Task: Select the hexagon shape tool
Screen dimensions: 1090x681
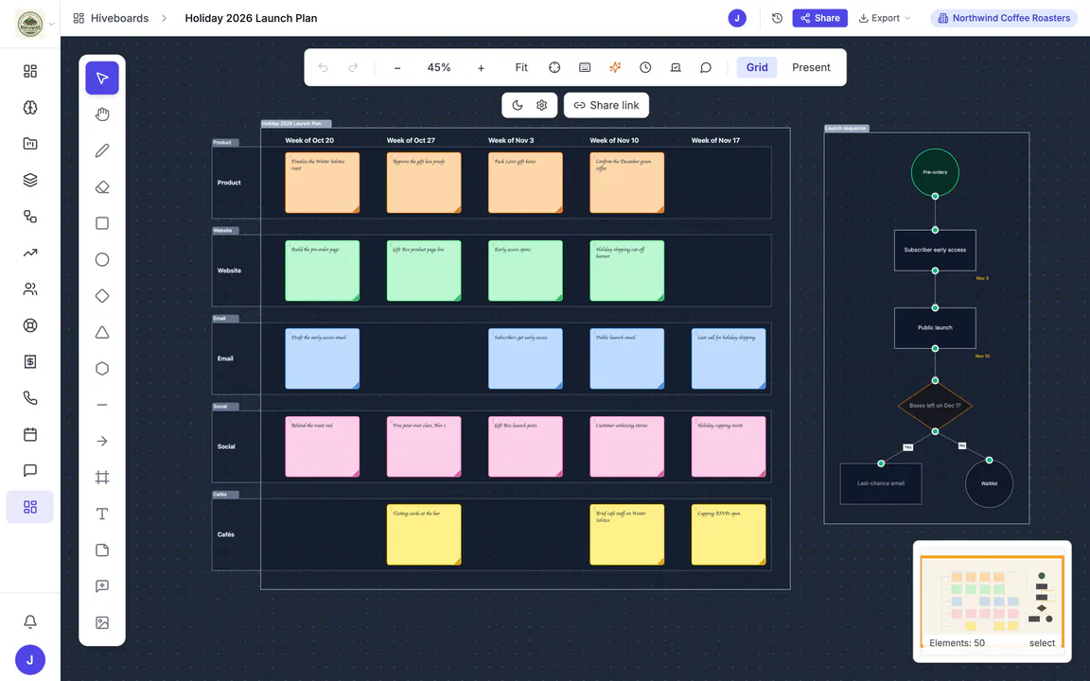Action: coord(102,368)
